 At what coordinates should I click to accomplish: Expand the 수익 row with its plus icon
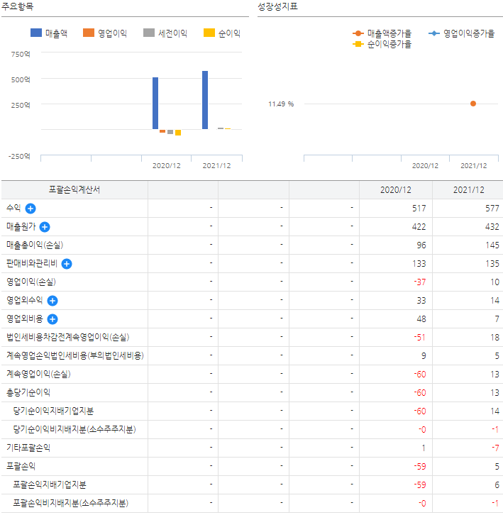tap(31, 209)
